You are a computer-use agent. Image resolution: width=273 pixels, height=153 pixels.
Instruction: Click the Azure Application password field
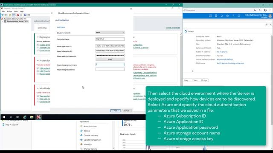(110, 56)
